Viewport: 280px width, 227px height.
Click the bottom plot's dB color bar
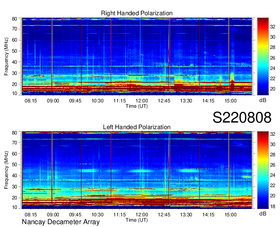(263, 170)
